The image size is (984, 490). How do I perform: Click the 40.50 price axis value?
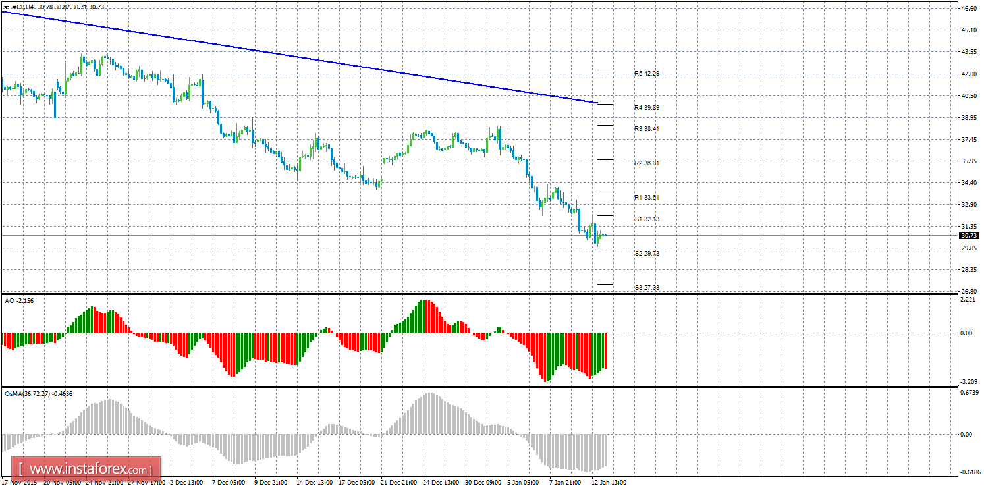coord(969,95)
